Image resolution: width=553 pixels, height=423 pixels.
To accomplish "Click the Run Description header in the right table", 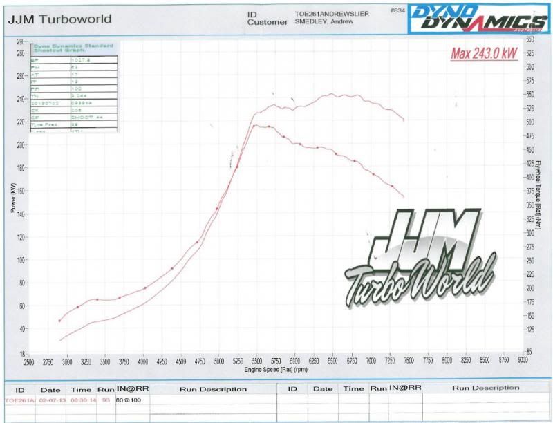I will [486, 388].
